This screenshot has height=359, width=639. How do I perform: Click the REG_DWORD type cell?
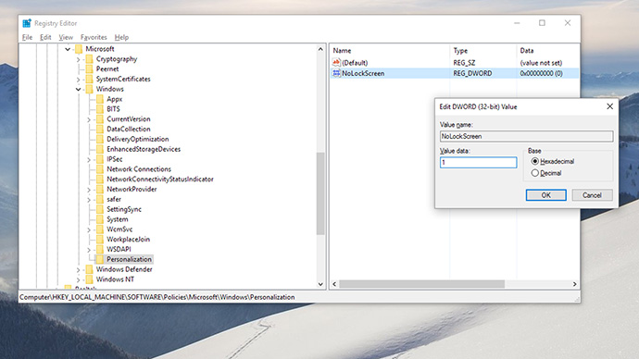tap(472, 73)
